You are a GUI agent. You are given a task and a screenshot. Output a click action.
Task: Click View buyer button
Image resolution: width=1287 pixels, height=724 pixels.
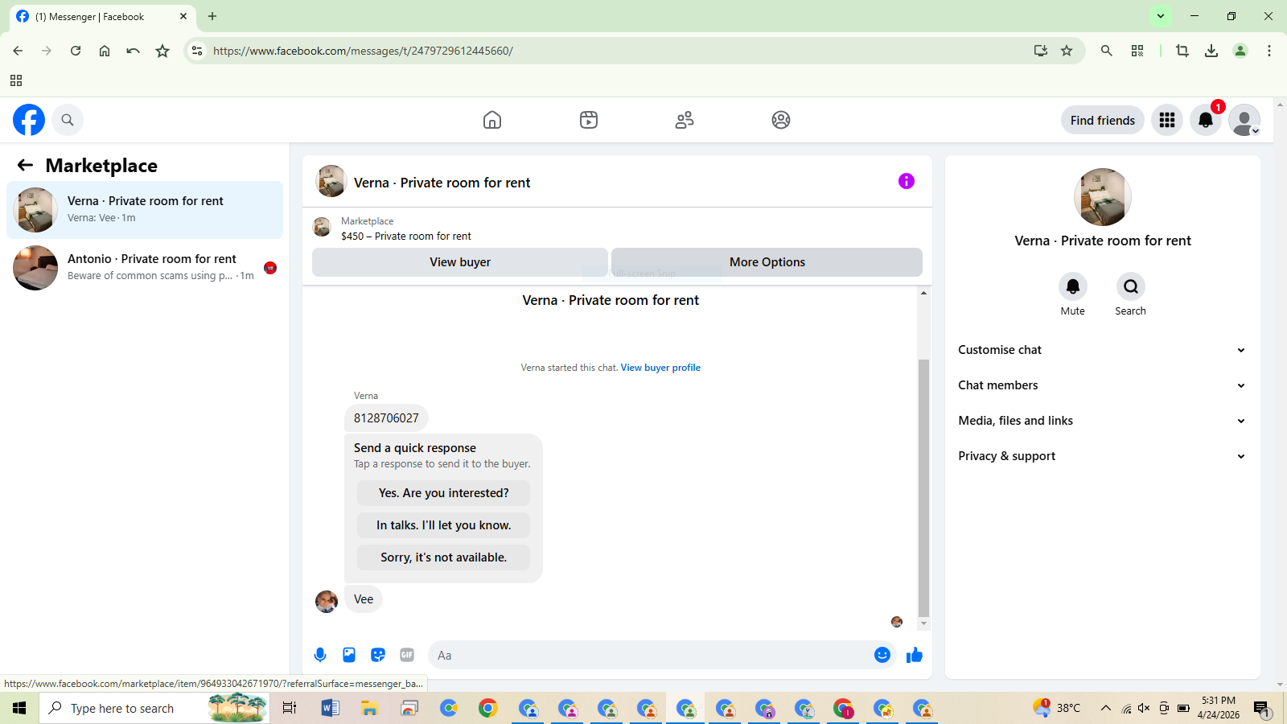pos(460,262)
